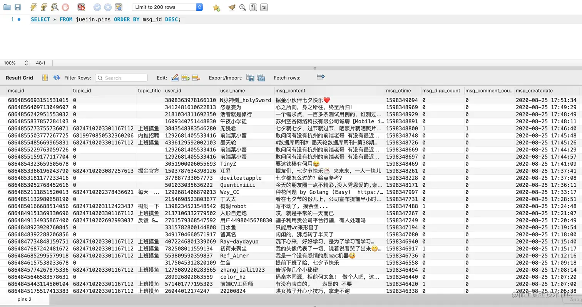Select the msg_content cell 七夕都怎么过的？给点参考？

(x=330, y=178)
